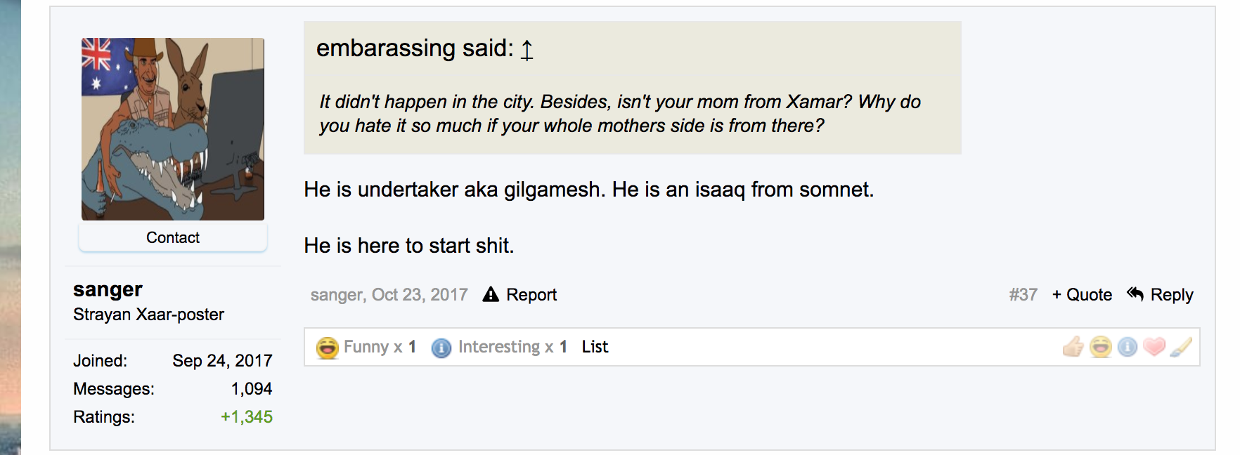Click sanger, Oct 23, 2017 post date link
This screenshot has height=455, width=1240.
389,295
